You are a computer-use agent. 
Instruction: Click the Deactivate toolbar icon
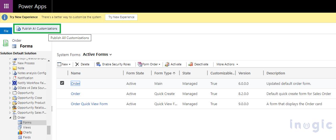tap(191, 64)
